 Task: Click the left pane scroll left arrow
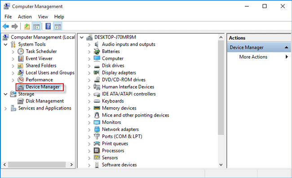pos(4,165)
